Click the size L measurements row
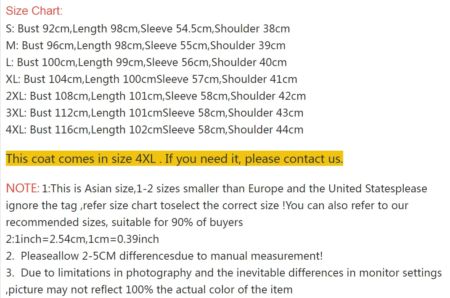The width and height of the screenshot is (450, 298). 146,62
